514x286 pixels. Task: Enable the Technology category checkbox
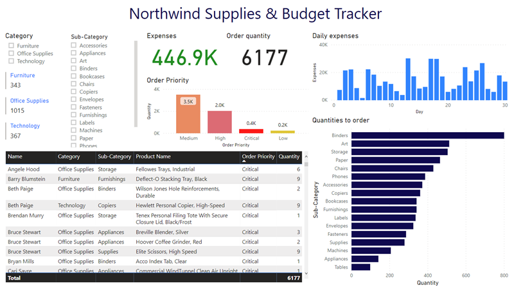tap(11, 62)
